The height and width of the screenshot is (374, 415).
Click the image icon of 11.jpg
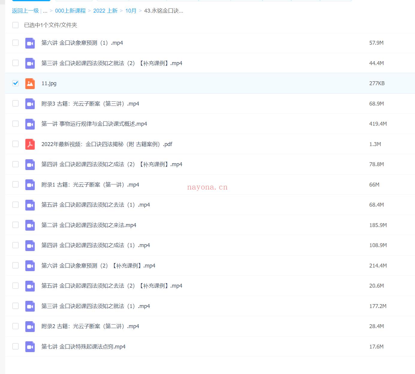[x=30, y=83]
